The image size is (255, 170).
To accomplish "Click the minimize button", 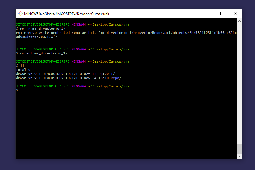I will click(x=208, y=14).
